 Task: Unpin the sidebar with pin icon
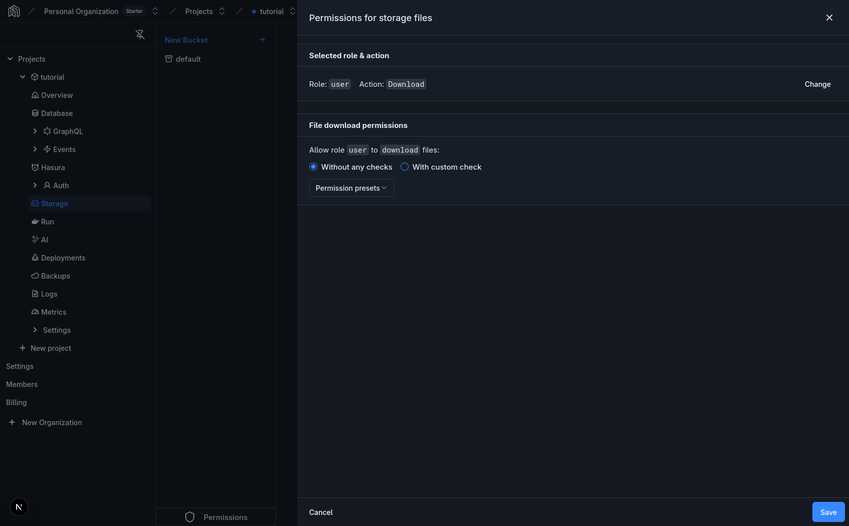click(x=140, y=34)
